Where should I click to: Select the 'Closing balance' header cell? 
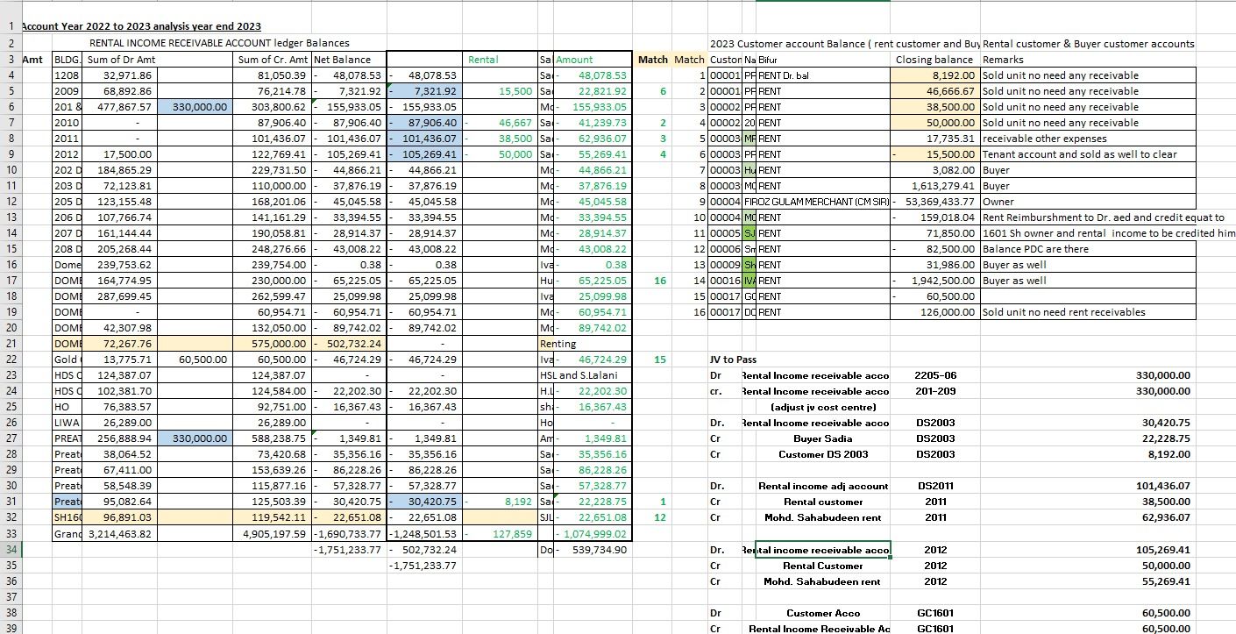tap(936, 60)
